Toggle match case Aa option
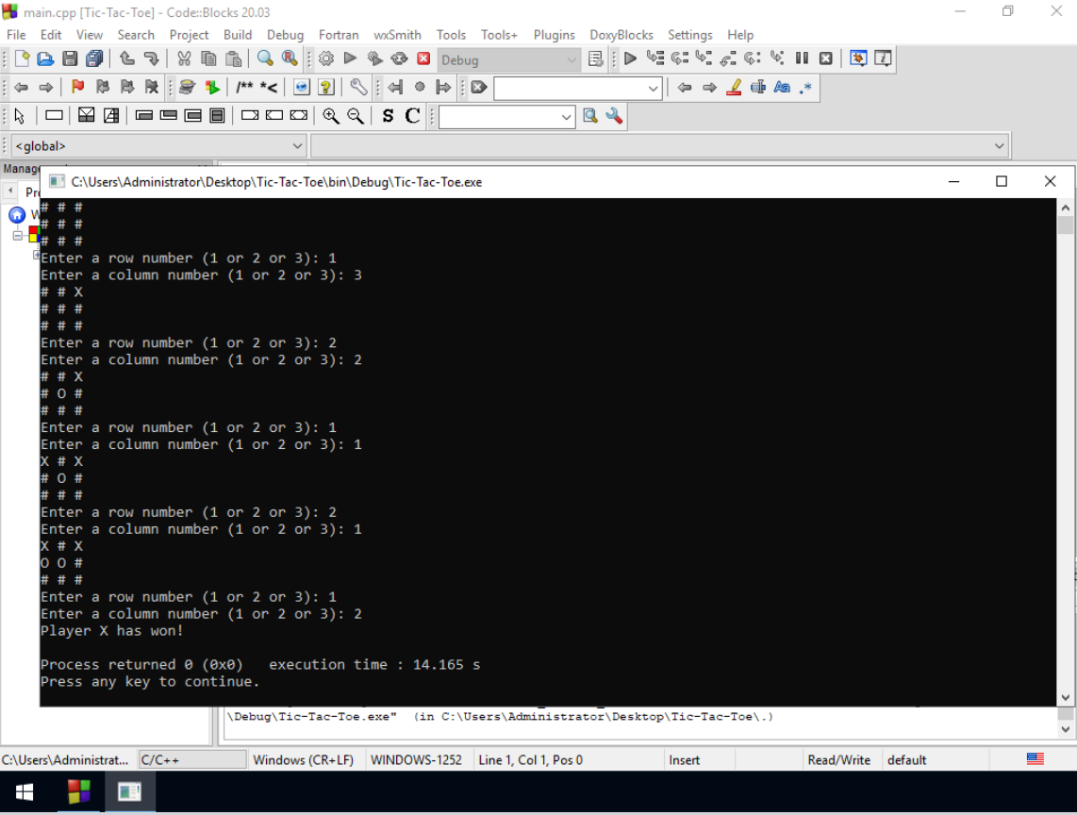The width and height of the screenshot is (1077, 815). pyautogui.click(x=782, y=88)
